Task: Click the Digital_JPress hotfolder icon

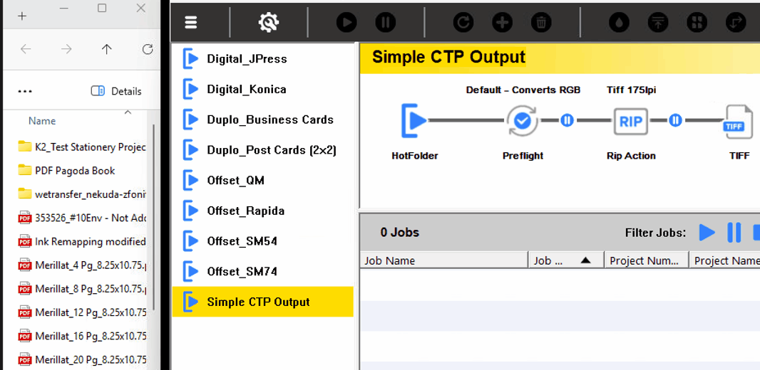Action: click(191, 59)
